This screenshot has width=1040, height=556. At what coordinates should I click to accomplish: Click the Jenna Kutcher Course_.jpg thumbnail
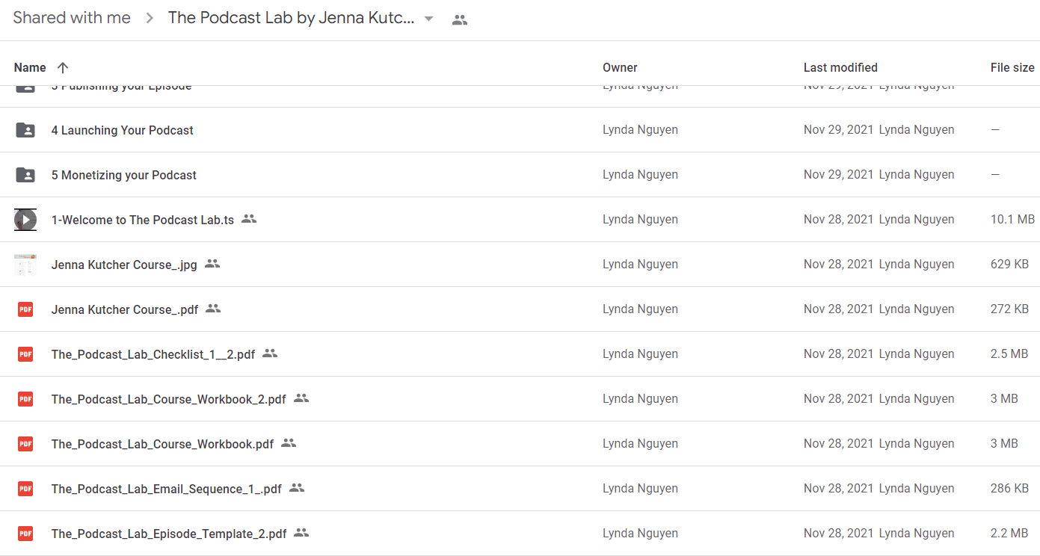click(25, 265)
